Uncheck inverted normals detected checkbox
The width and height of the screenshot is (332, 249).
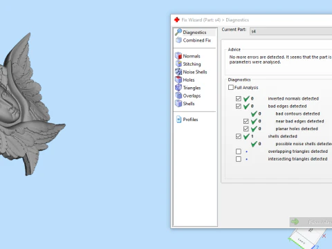pyautogui.click(x=239, y=98)
